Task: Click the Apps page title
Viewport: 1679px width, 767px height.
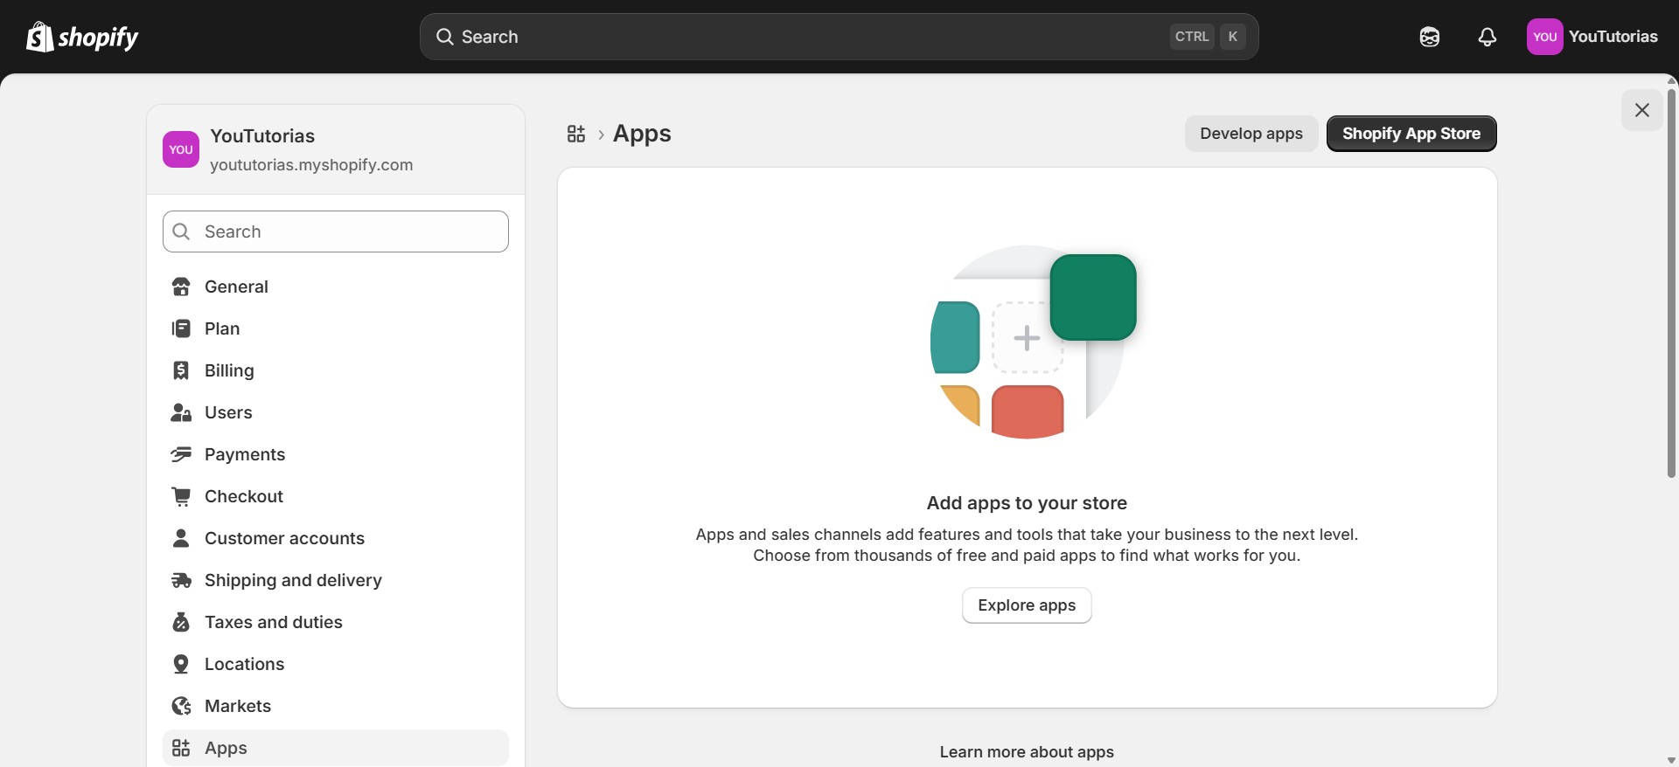Action: coord(642,134)
